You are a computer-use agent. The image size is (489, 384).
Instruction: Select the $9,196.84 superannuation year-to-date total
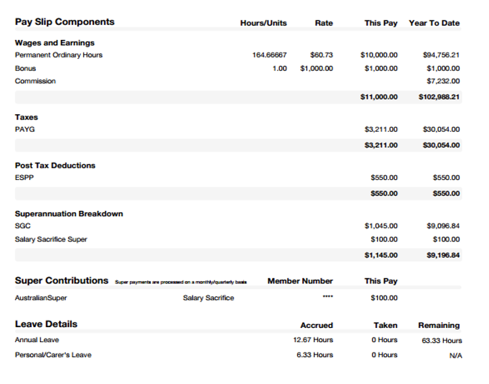coord(443,255)
